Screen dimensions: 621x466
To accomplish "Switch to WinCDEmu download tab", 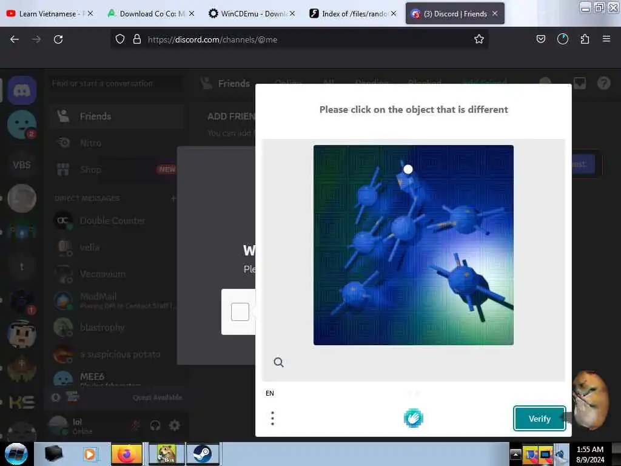I will [x=252, y=13].
